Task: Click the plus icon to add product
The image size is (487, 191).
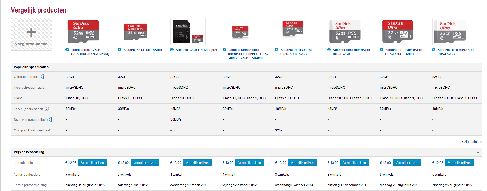Action: 31,32
